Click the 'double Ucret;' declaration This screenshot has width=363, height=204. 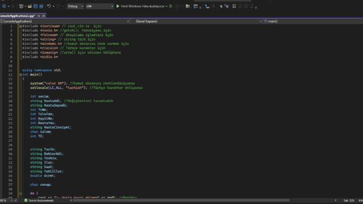point(43,176)
